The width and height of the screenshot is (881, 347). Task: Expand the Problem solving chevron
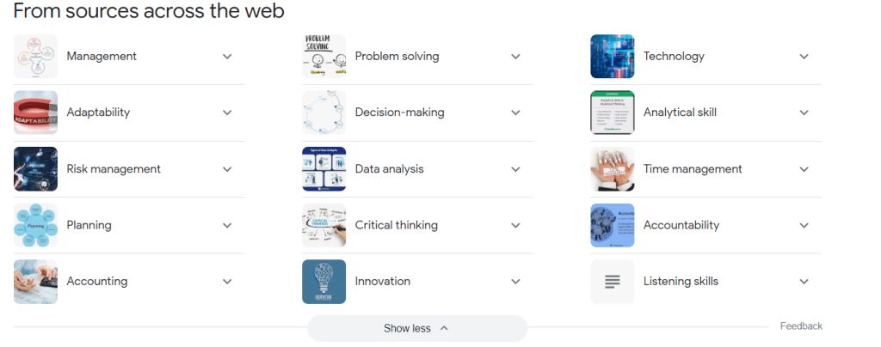[x=515, y=57]
